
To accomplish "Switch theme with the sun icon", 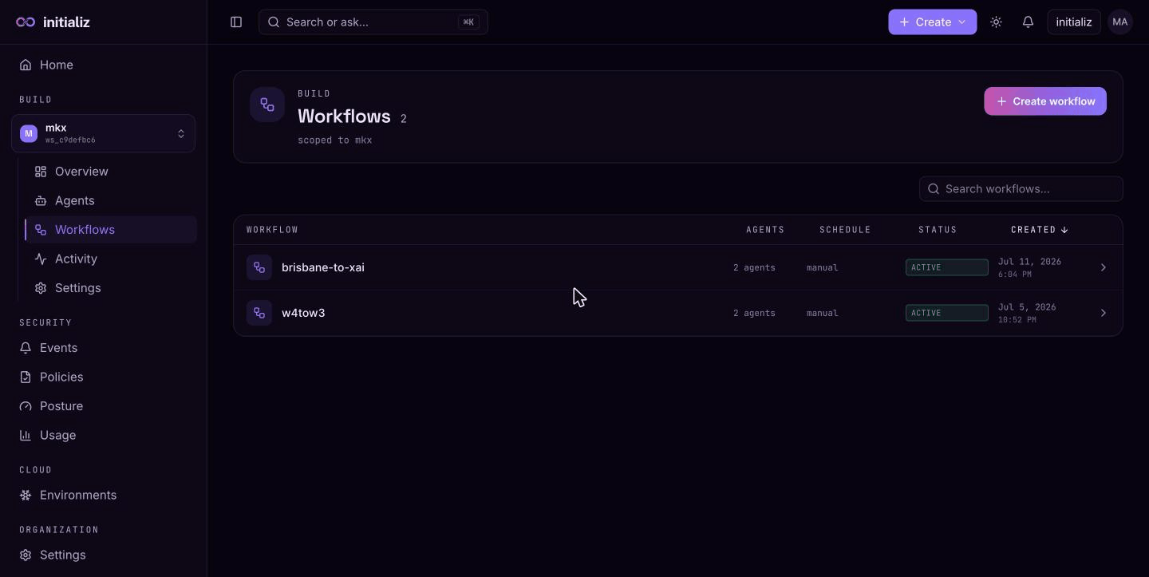I will (x=996, y=22).
